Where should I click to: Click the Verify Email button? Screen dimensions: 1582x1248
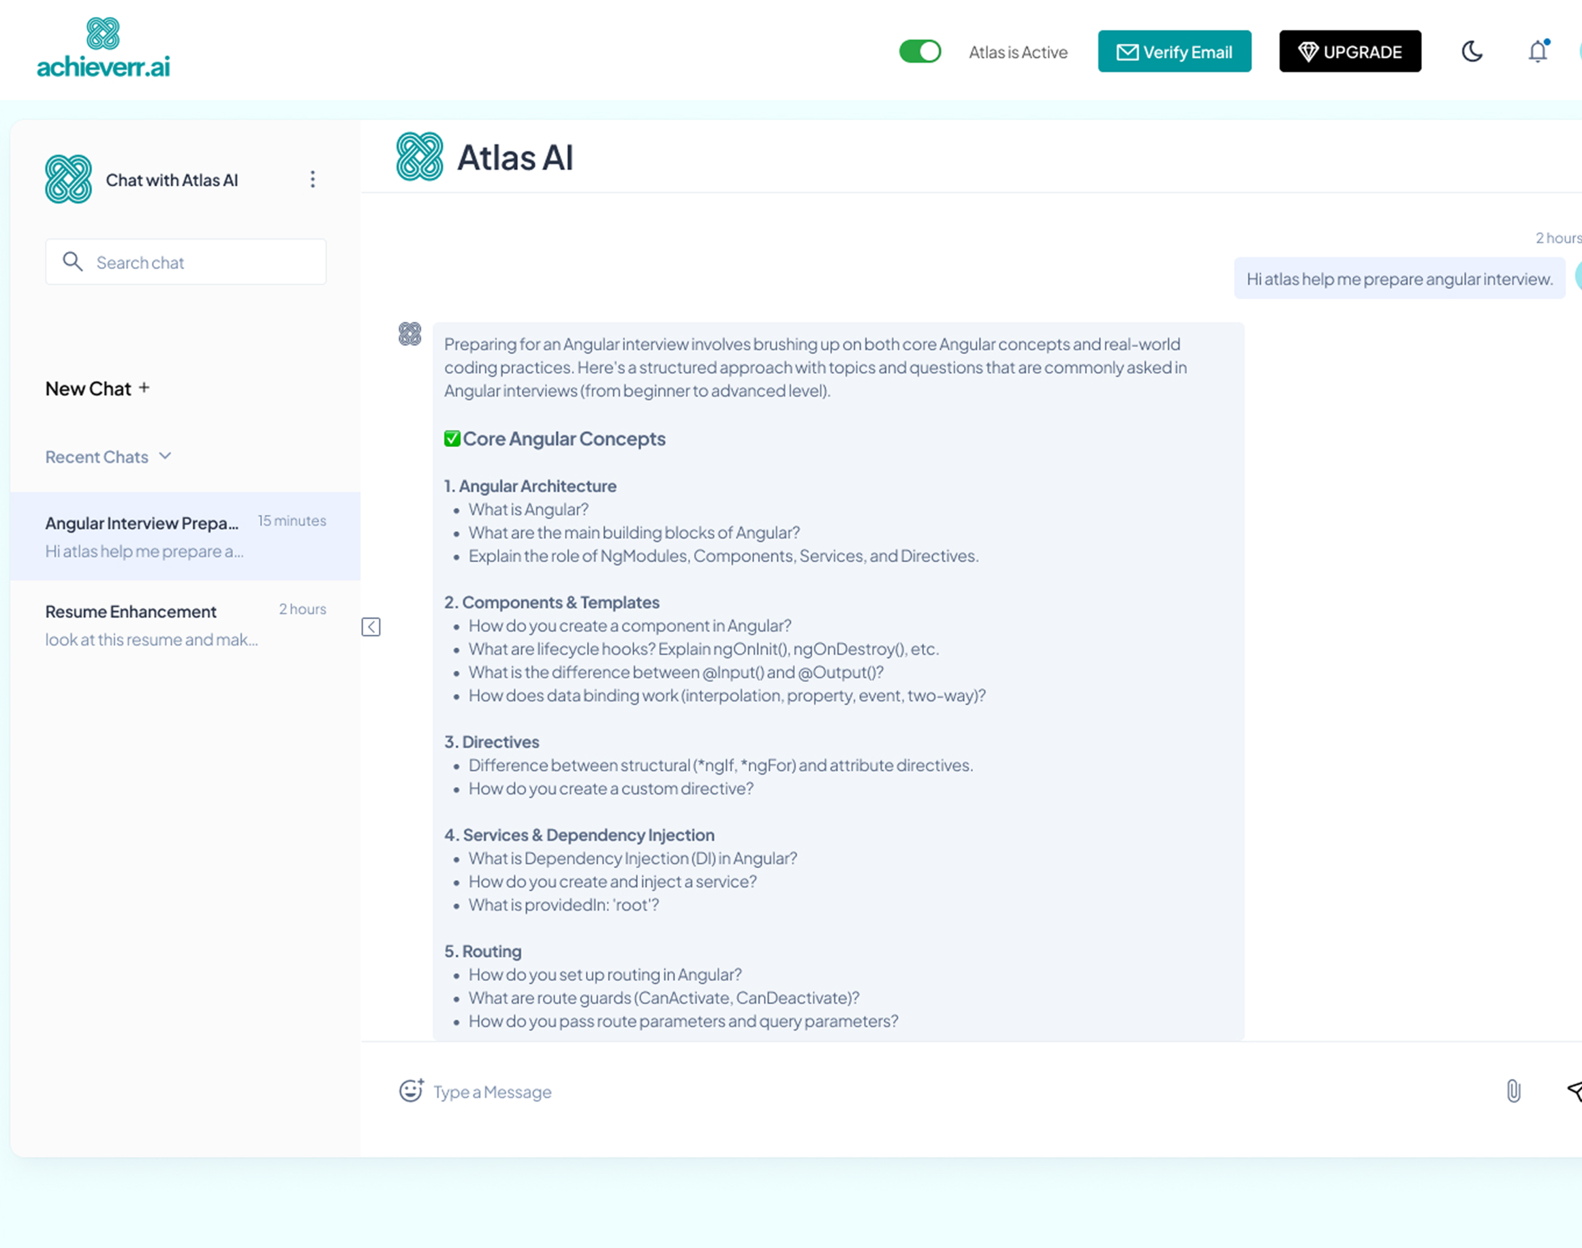point(1174,51)
